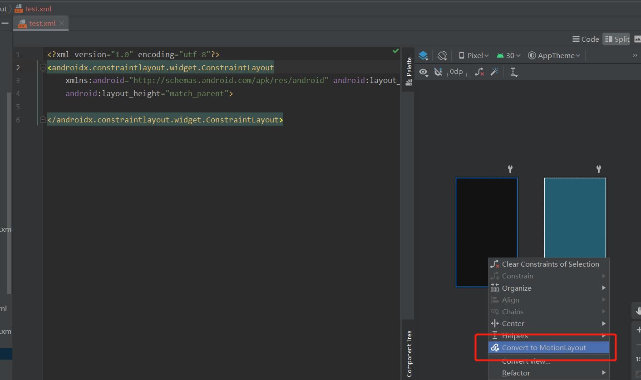
Task: Open the Constrain submenu
Action: tap(549, 276)
